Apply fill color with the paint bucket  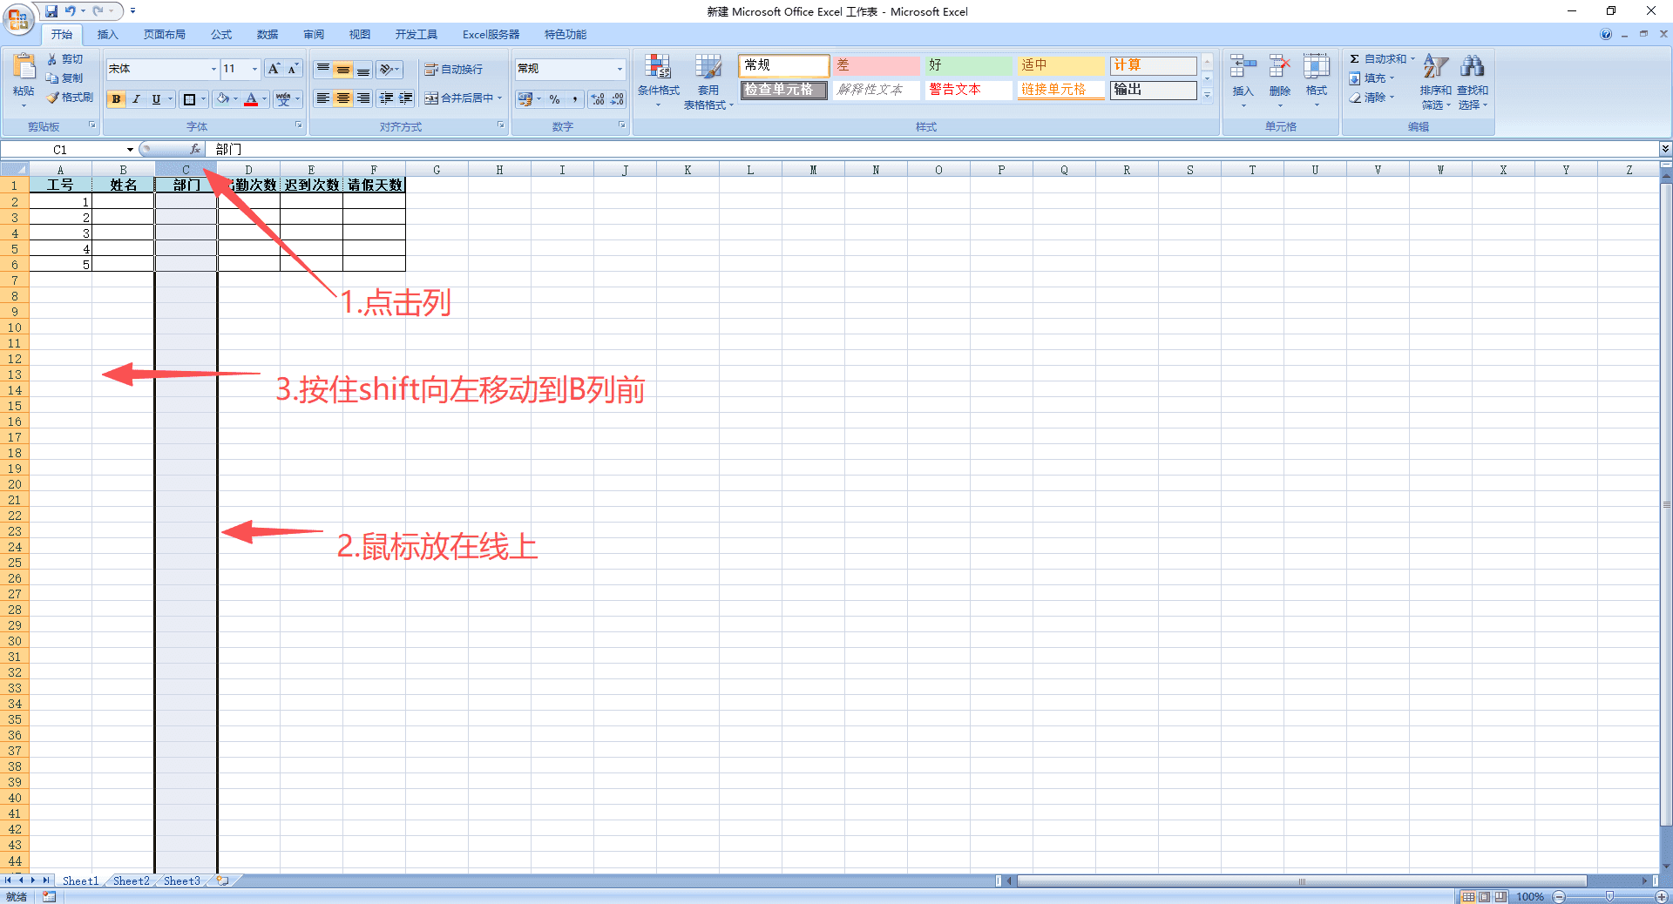pos(223,99)
